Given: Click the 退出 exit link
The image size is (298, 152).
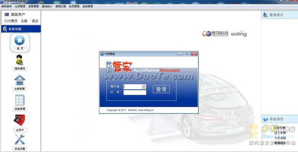Looking at the screenshot, I should [35, 21].
